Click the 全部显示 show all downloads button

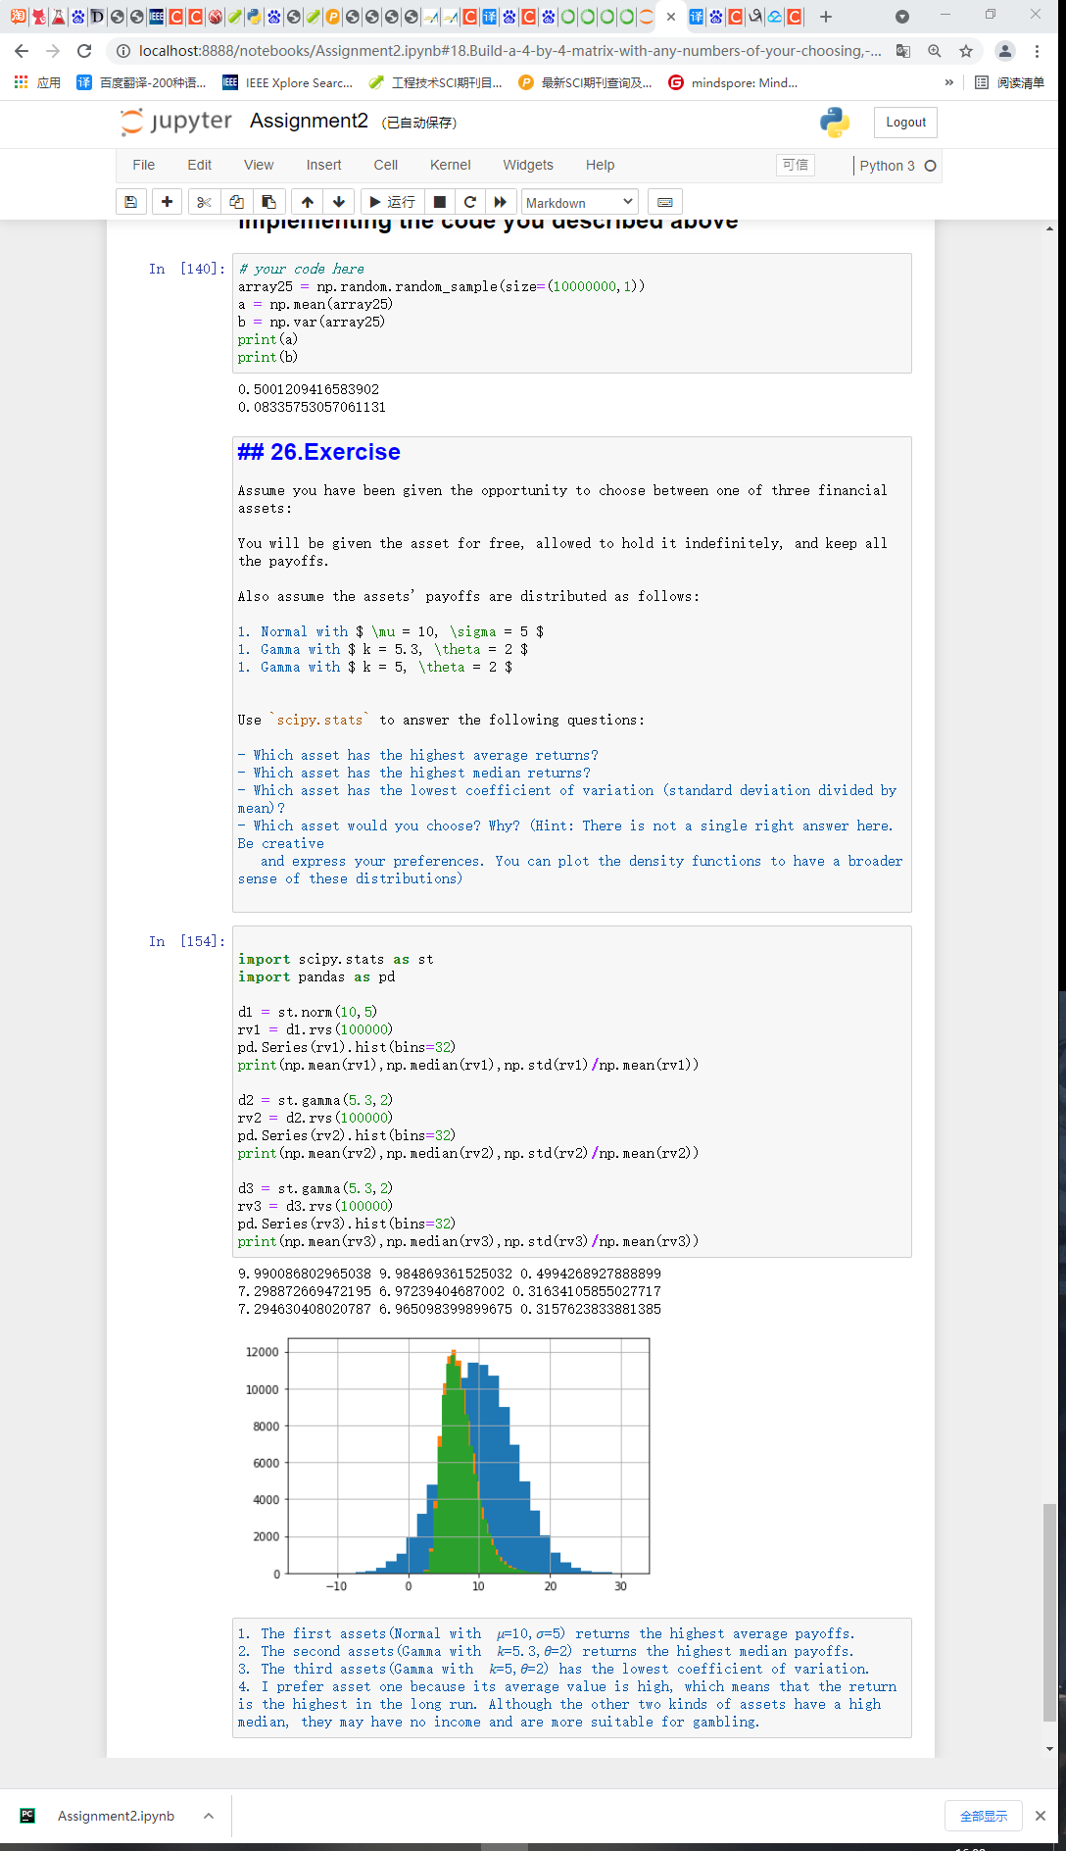[x=984, y=1816]
